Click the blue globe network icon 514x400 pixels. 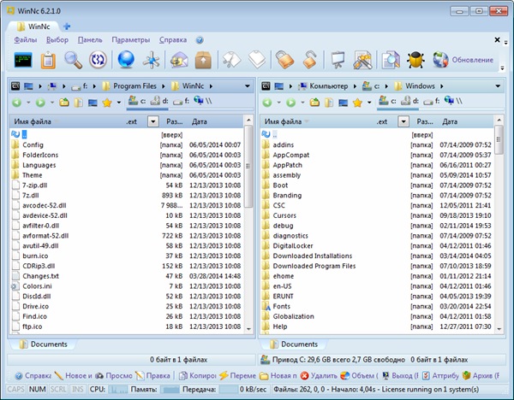126,60
